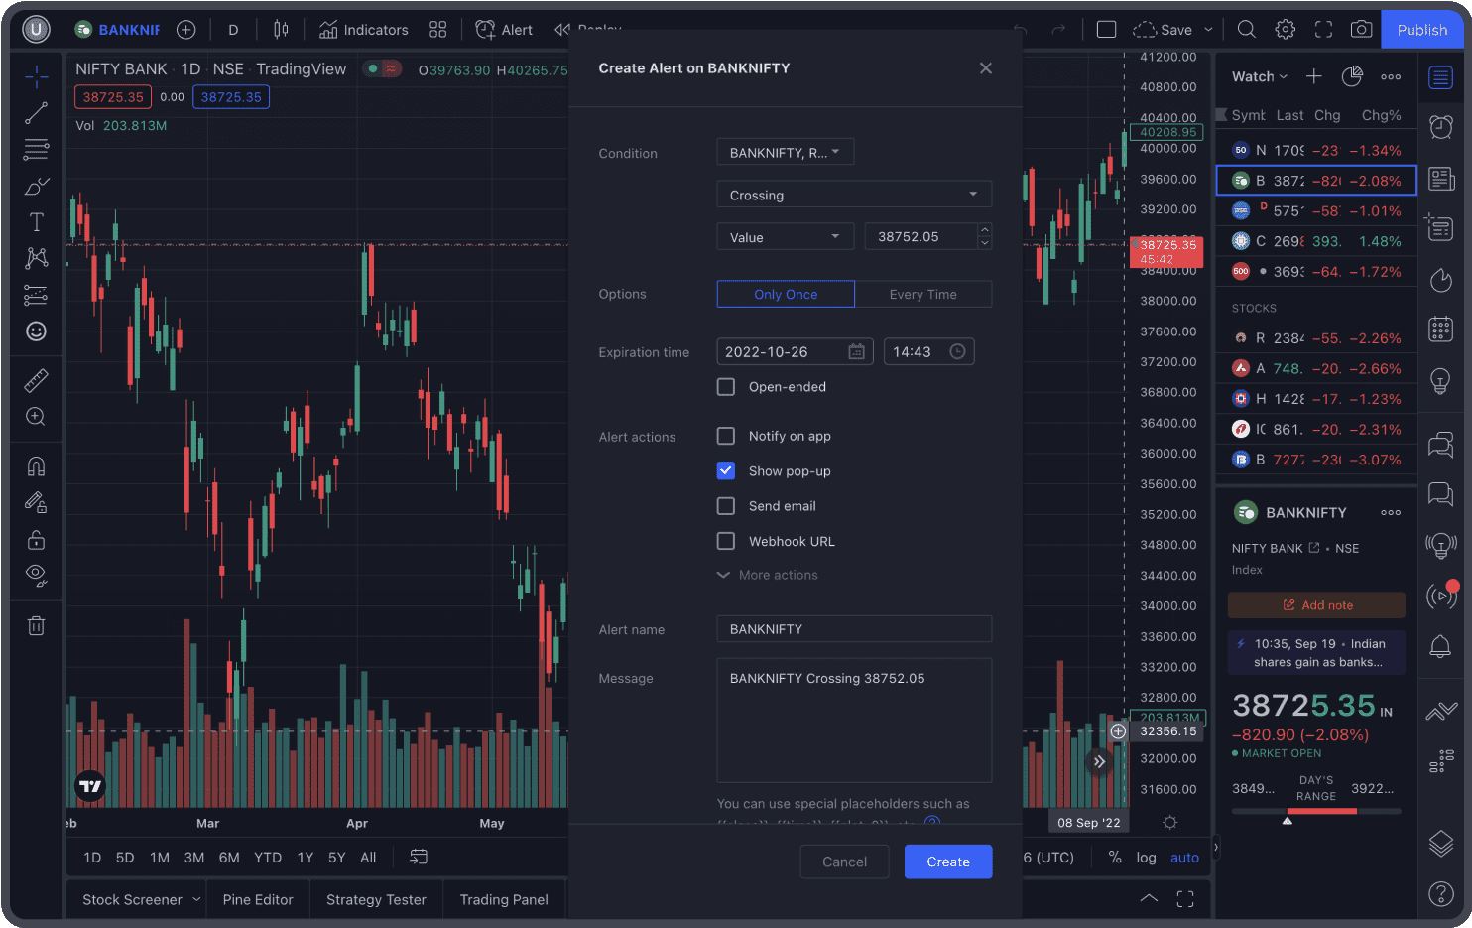Open the Crossing condition dropdown
This screenshot has width=1472, height=928.
tap(854, 195)
